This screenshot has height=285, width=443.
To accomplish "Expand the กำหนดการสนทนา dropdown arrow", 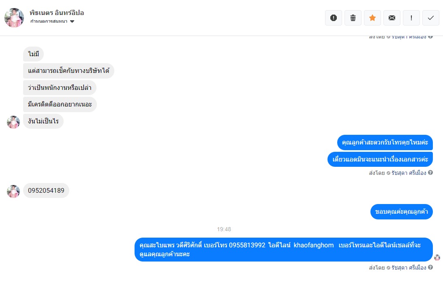I will pyautogui.click(x=72, y=21).
